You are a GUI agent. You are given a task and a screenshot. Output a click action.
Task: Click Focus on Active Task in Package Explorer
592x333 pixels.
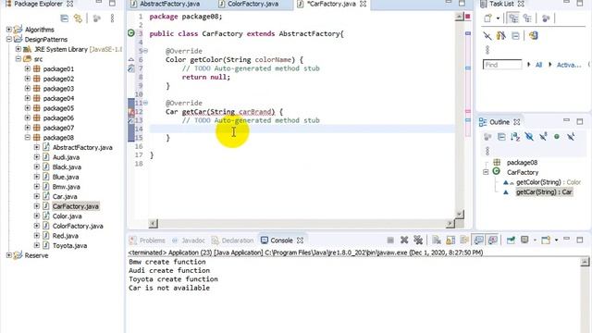click(x=96, y=18)
